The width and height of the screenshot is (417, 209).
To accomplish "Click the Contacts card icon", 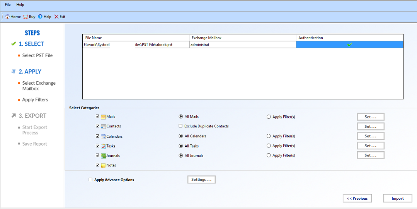I will (x=104, y=126).
